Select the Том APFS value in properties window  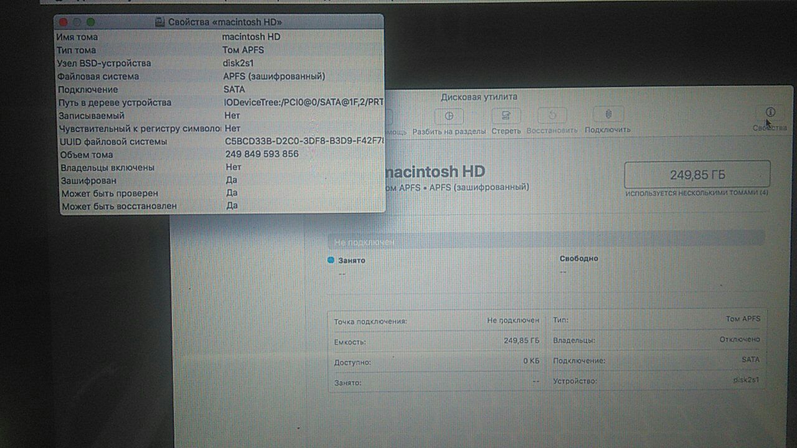pos(243,50)
